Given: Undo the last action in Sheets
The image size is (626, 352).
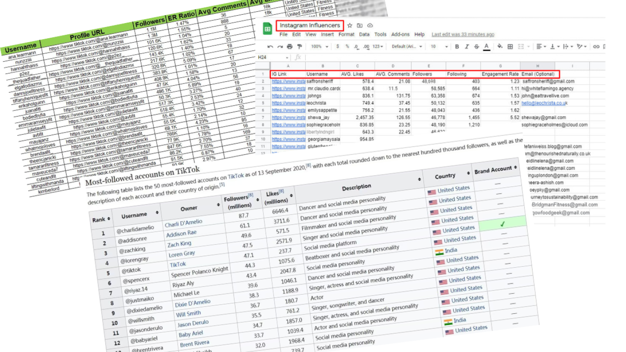Looking at the screenshot, I should (270, 46).
